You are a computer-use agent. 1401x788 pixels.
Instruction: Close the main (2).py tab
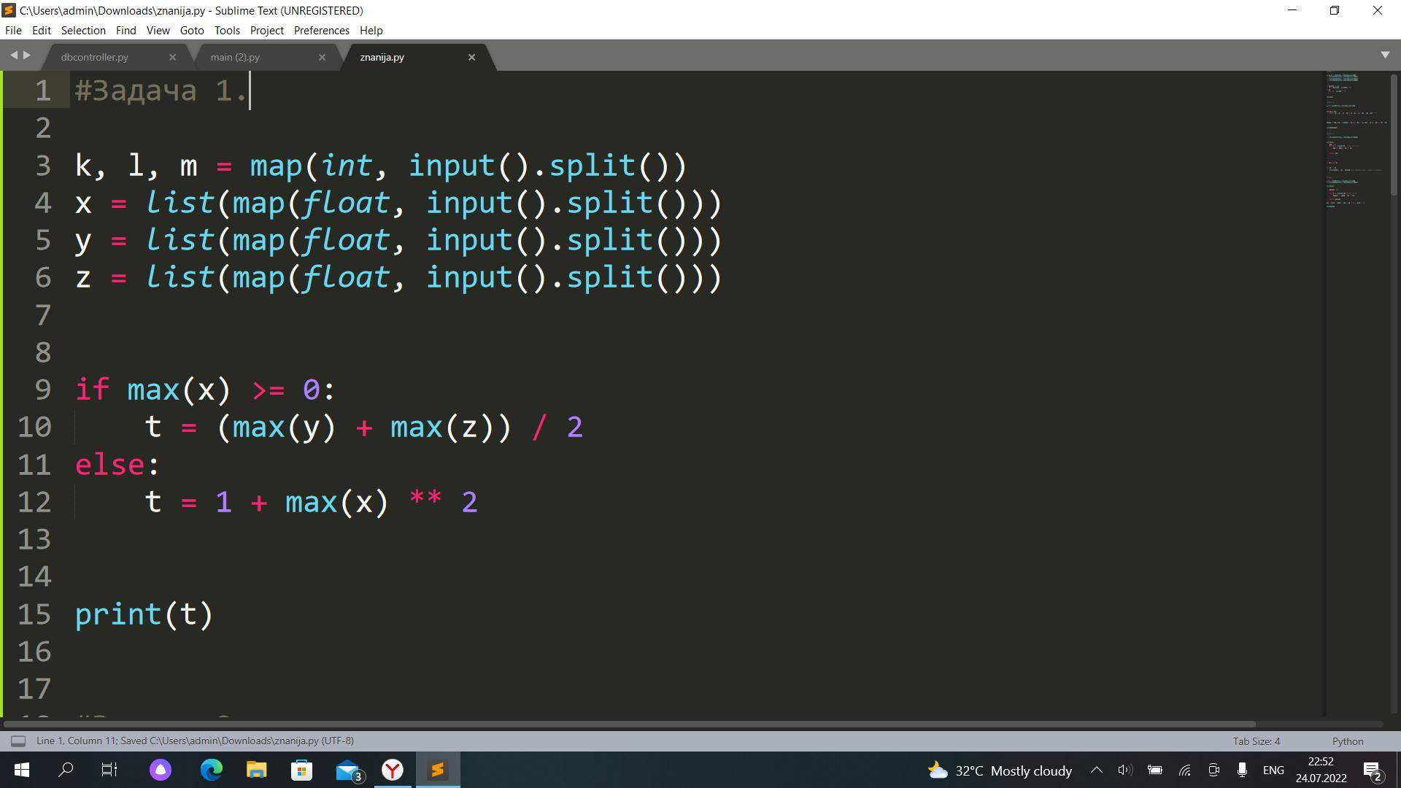tap(322, 57)
